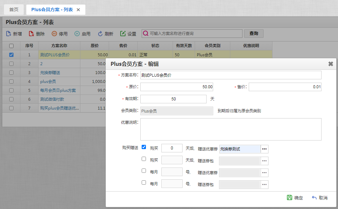Uncheck the 购买赠送 赠送优惠券 checkbox
Viewport: 338px width, 209px height.
pyautogui.click(x=144, y=147)
